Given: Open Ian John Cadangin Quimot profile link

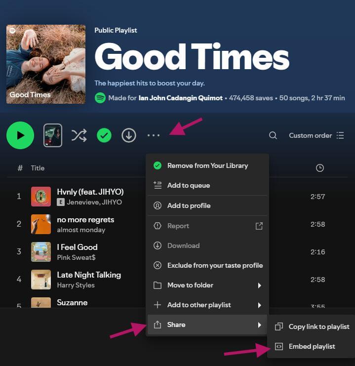Looking at the screenshot, I should tap(180, 98).
